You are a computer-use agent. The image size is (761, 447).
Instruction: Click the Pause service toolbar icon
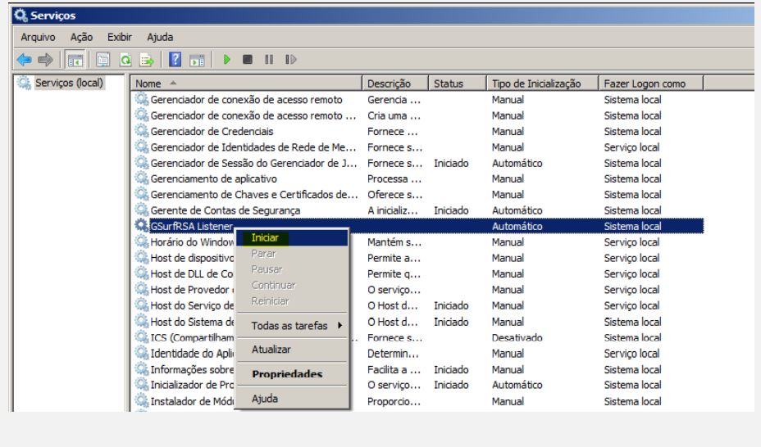coord(269,60)
